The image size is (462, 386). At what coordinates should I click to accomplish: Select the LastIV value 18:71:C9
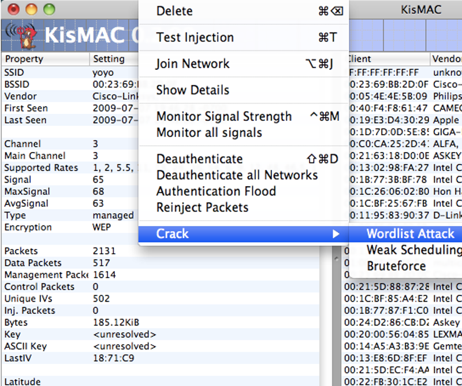click(x=113, y=358)
